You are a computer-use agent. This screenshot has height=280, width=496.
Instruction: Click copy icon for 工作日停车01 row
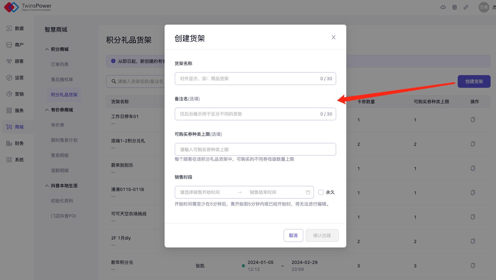tap(473, 120)
